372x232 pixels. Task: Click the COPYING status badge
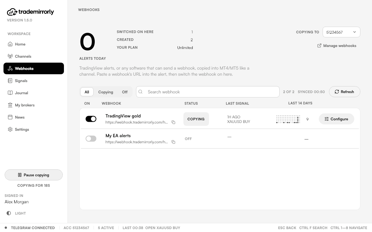click(196, 119)
